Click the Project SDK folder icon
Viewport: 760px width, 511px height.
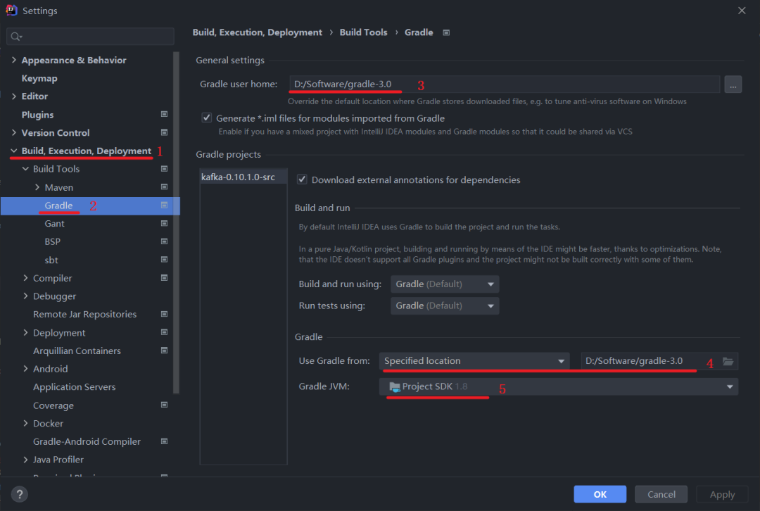coord(395,386)
